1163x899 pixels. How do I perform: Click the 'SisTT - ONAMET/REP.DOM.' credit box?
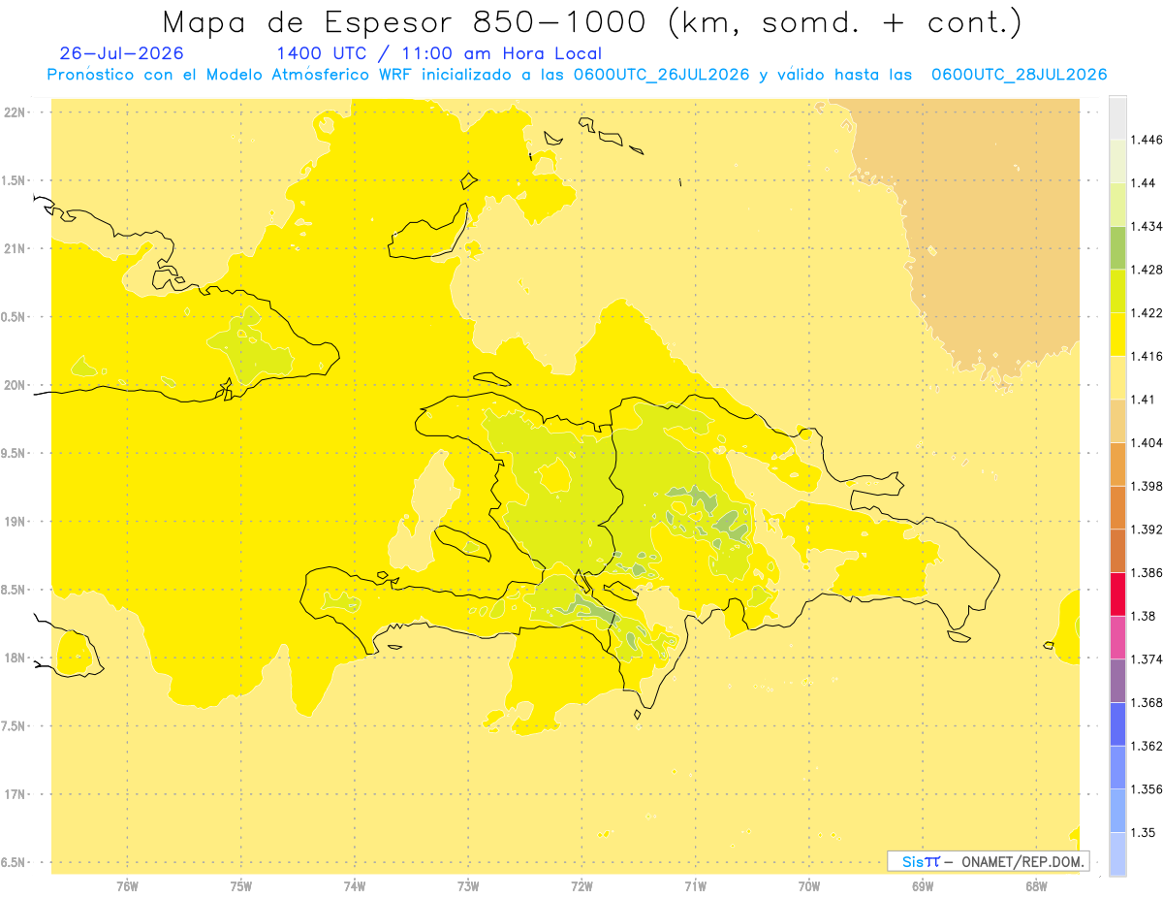click(x=989, y=861)
